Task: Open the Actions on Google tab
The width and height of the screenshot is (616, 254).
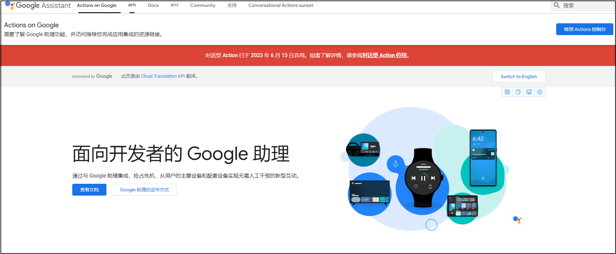Action: point(97,6)
